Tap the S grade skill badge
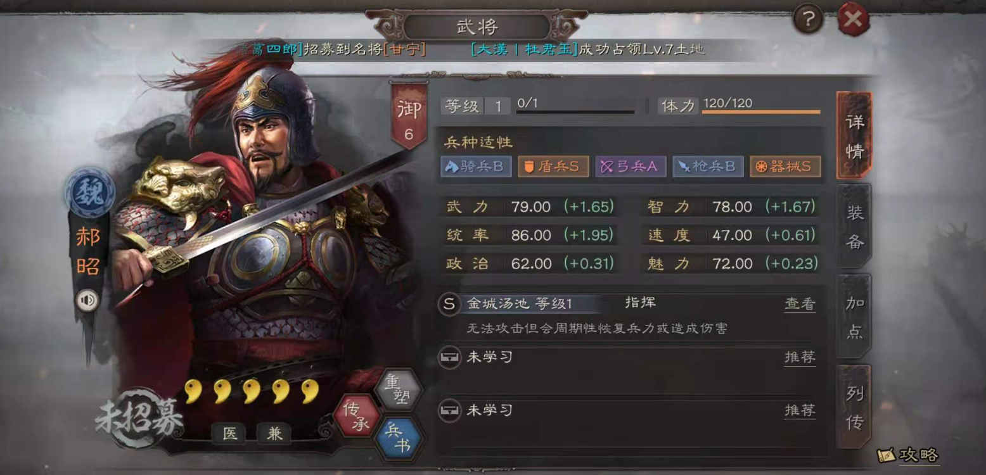 pyautogui.click(x=449, y=304)
